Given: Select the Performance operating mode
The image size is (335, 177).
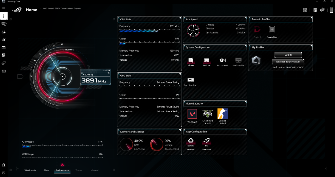Looking at the screenshot, I should point(62,171).
